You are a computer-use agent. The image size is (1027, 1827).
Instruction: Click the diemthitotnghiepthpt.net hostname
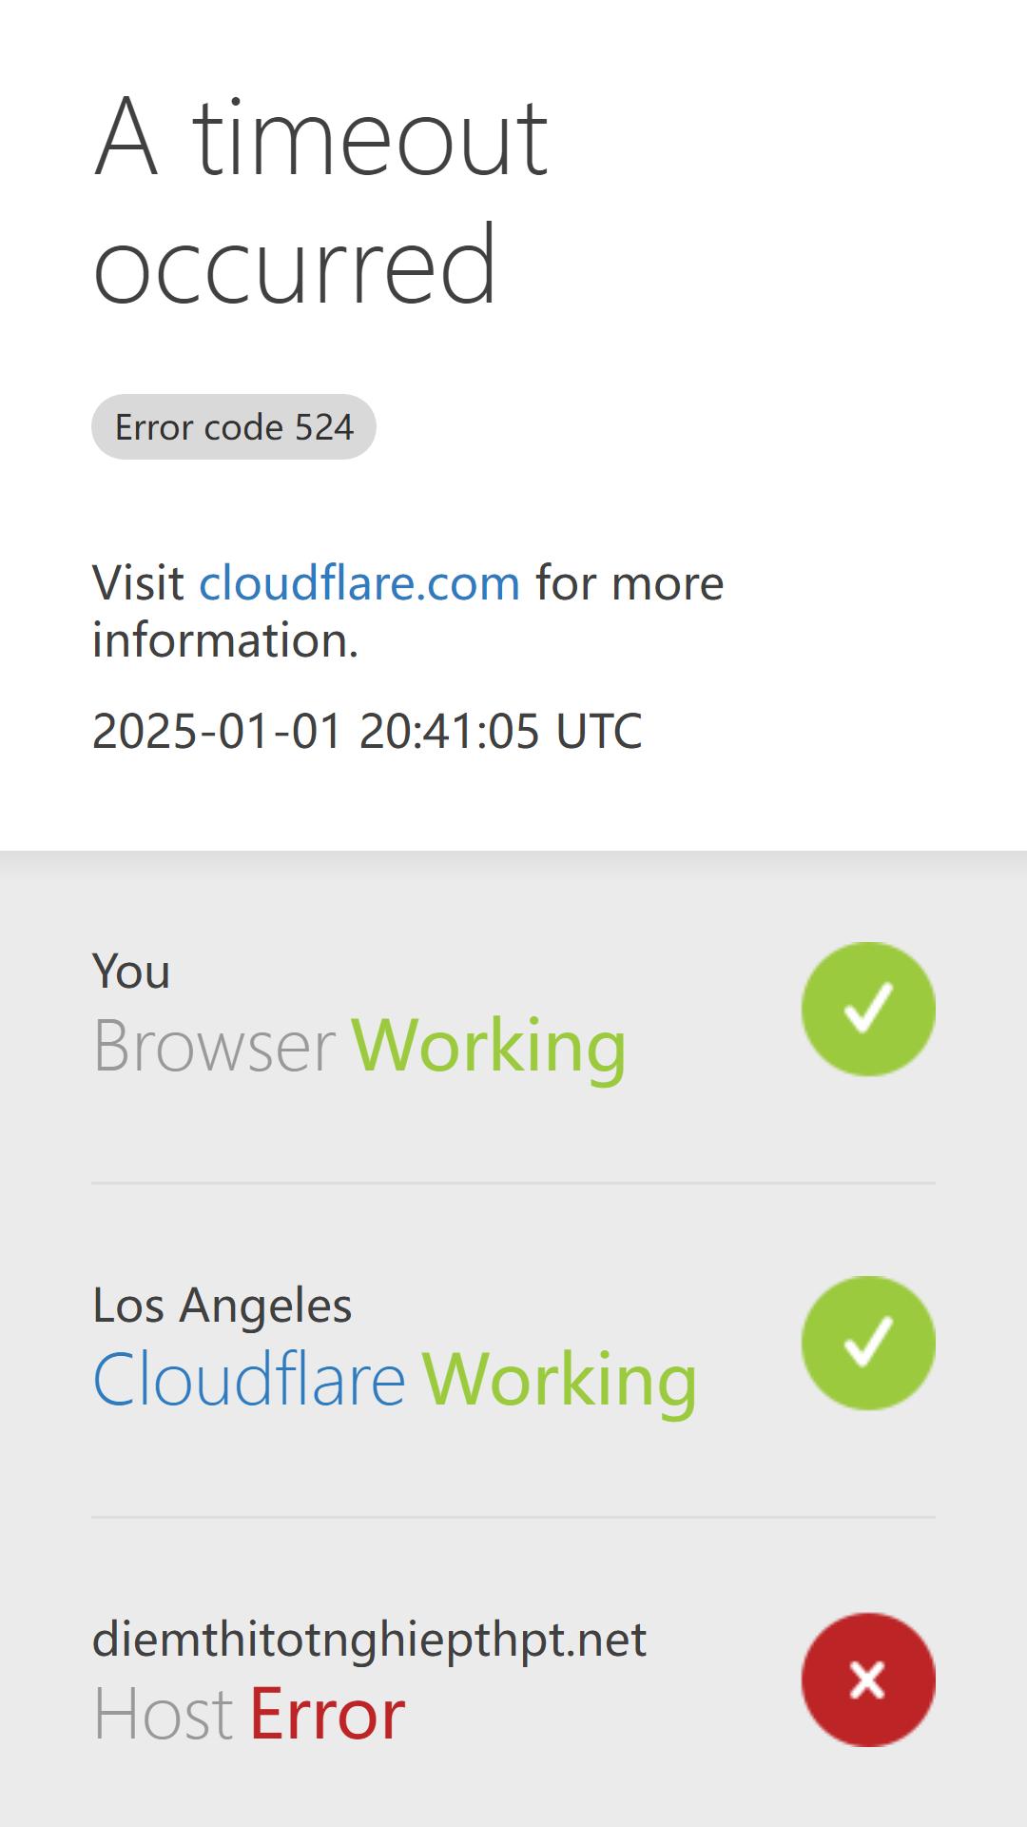[369, 1640]
